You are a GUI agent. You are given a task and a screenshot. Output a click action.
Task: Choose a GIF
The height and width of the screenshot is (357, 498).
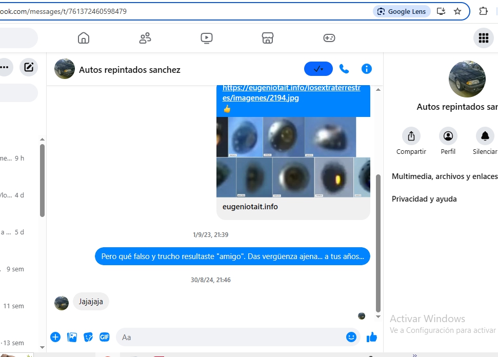(x=105, y=337)
